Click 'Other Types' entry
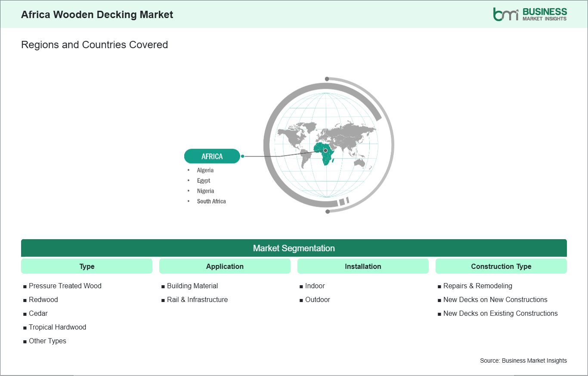The image size is (588, 376). point(47,341)
